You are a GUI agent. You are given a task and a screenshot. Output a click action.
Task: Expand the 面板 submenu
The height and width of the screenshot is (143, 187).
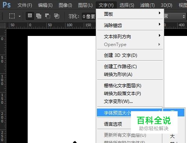click(x=130, y=14)
